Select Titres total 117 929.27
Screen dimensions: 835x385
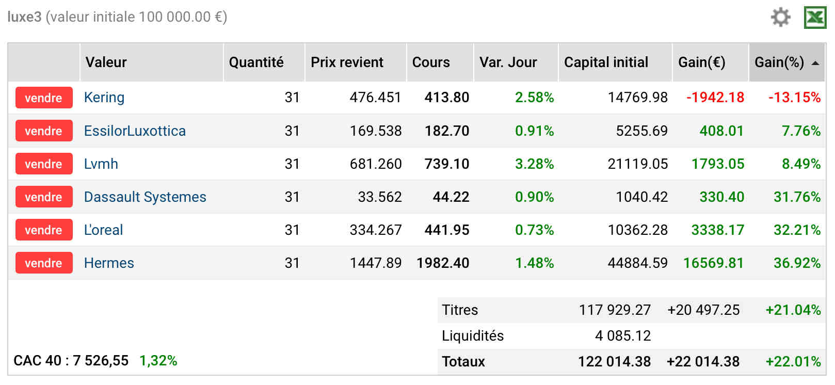click(615, 310)
